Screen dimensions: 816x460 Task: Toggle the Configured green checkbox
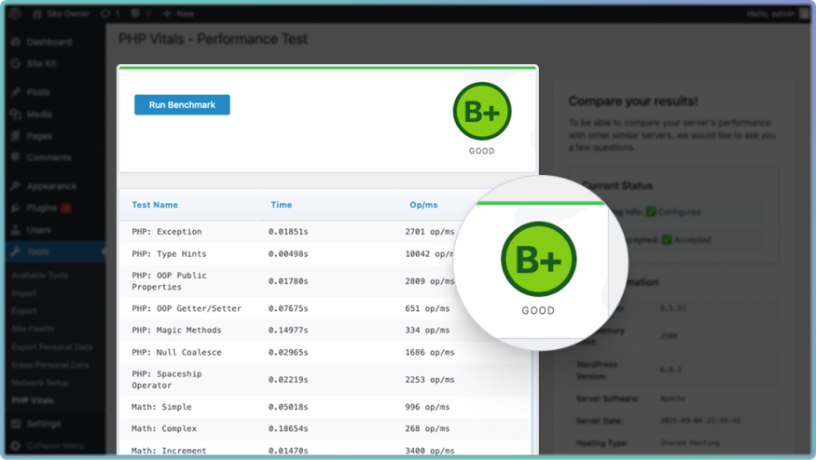tap(651, 212)
